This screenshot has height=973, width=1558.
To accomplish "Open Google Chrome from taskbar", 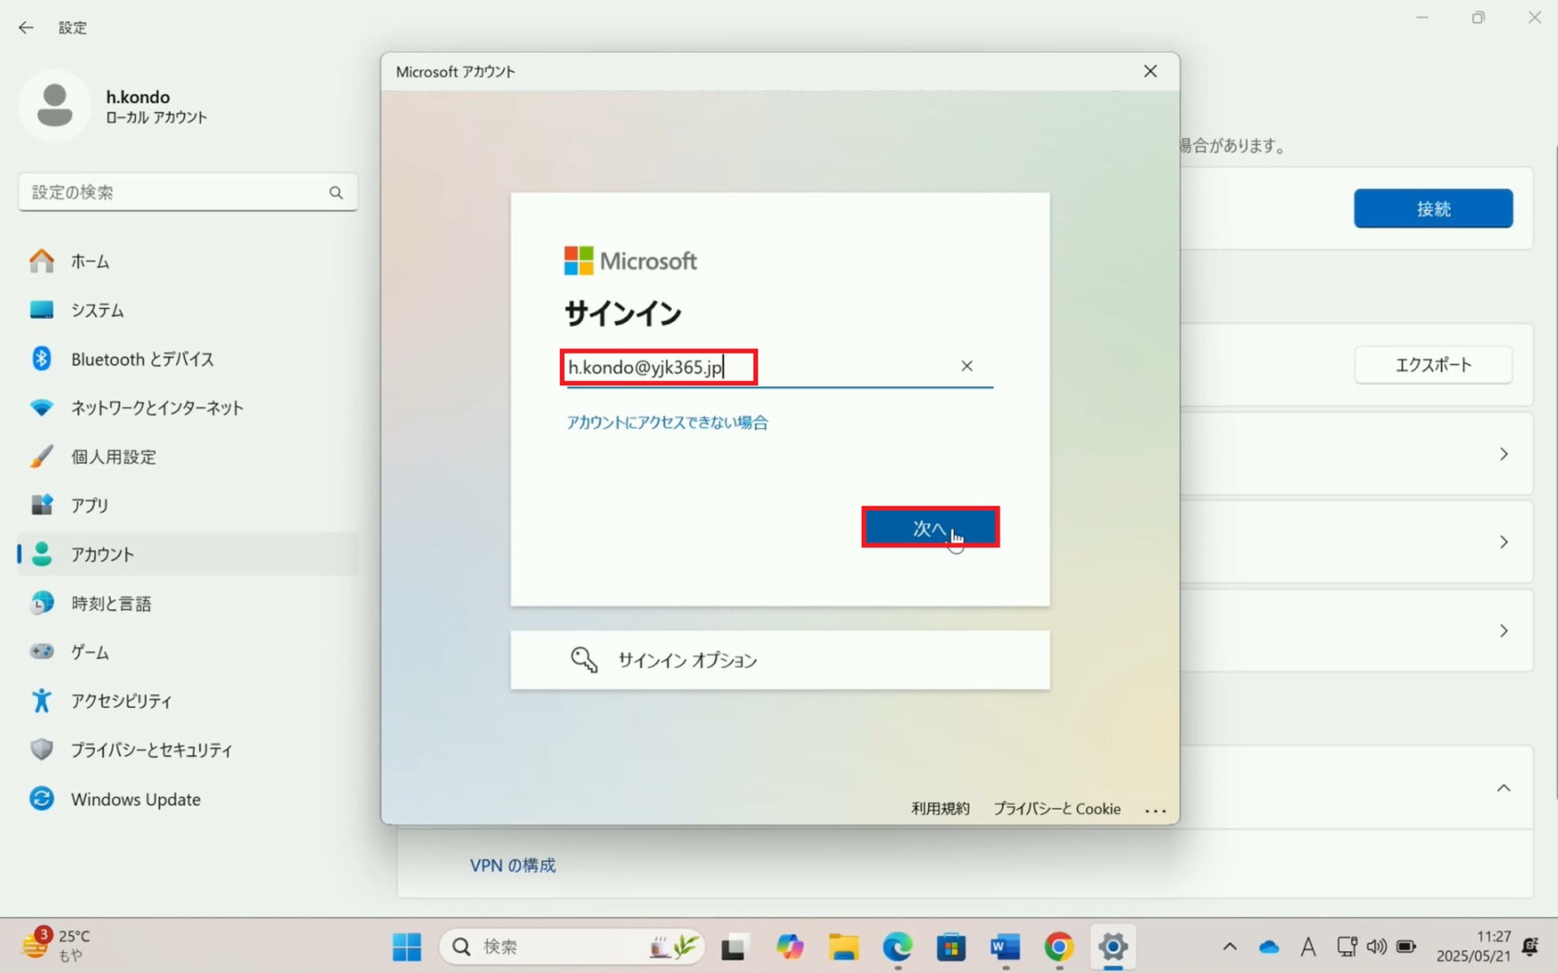I will click(1059, 946).
